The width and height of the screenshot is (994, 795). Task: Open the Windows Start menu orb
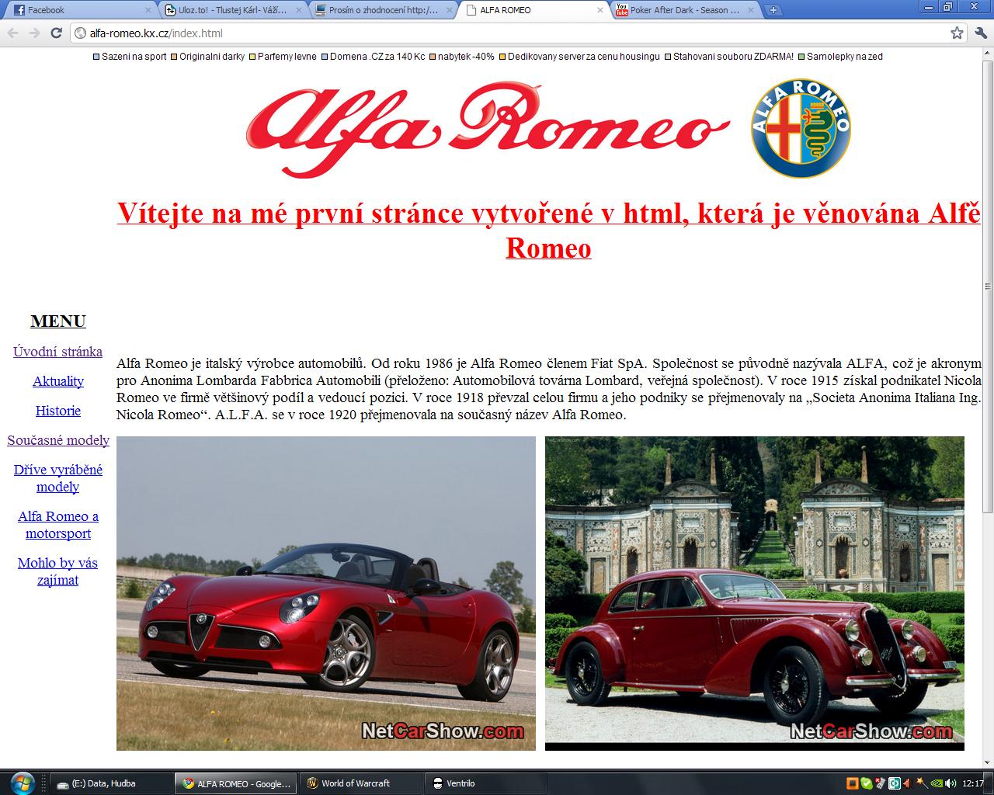pyautogui.click(x=22, y=782)
